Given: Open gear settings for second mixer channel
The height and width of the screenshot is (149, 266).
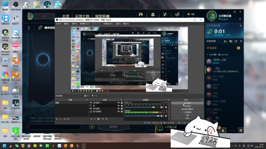Looking at the screenshot, I should [x=166, y=116].
